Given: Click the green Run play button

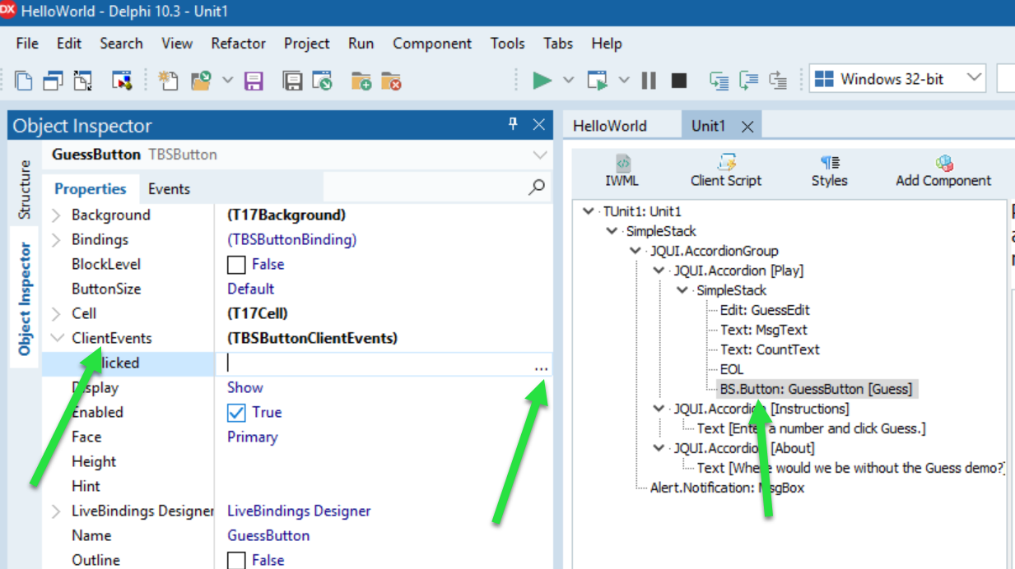Looking at the screenshot, I should pos(542,80).
